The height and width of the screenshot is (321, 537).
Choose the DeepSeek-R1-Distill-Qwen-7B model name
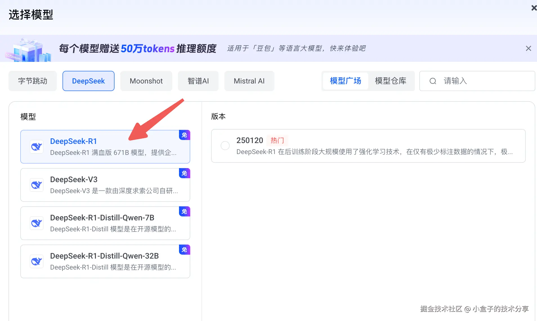click(102, 218)
